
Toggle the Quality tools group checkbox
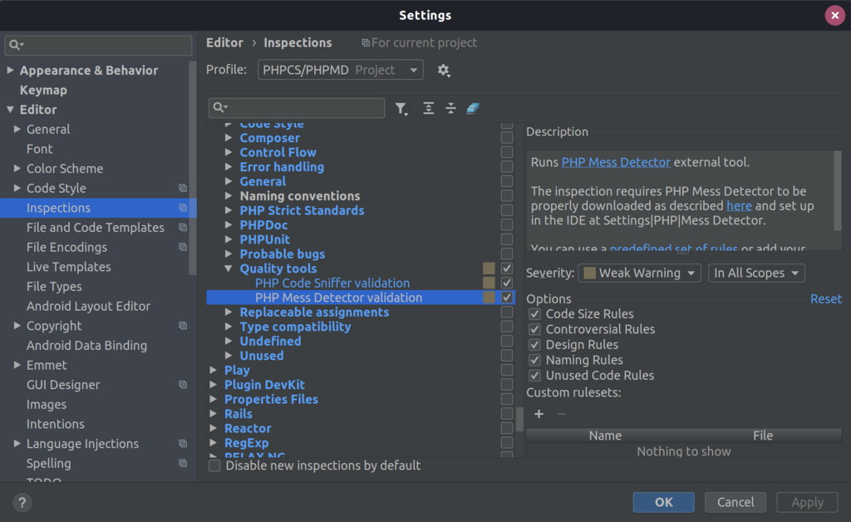[506, 268]
